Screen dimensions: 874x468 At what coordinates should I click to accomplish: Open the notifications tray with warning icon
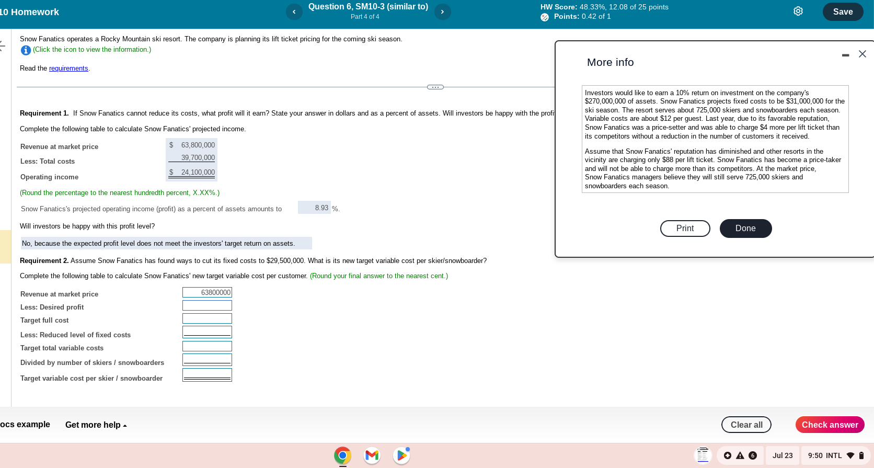[740, 455]
